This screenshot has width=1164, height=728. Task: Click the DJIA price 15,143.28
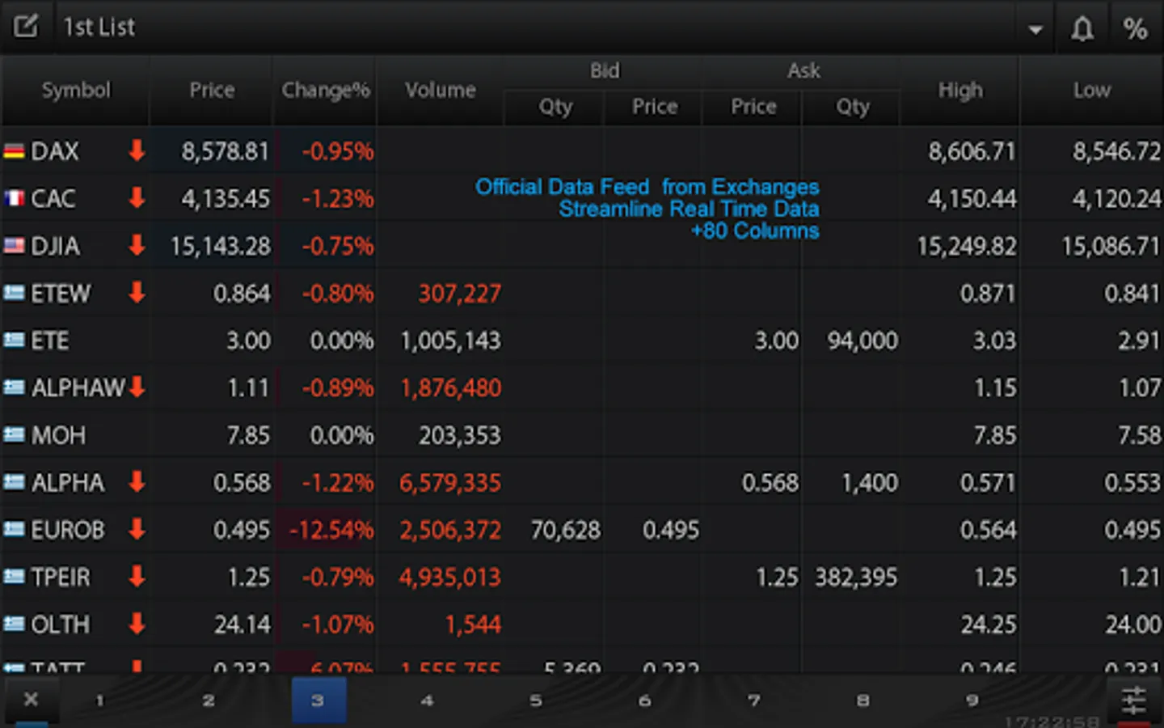pyautogui.click(x=220, y=247)
